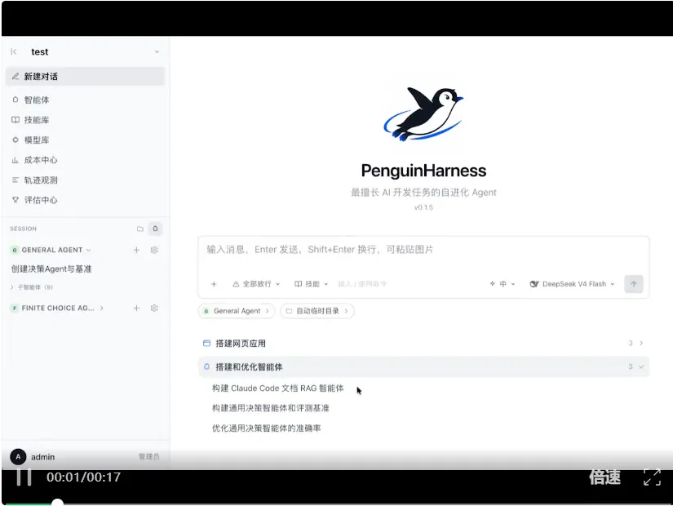Add a session under GENERAL AGENT
The height and width of the screenshot is (506, 673).
(x=136, y=250)
